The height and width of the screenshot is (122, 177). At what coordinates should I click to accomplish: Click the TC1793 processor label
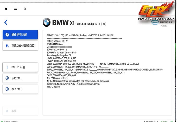click(164, 26)
